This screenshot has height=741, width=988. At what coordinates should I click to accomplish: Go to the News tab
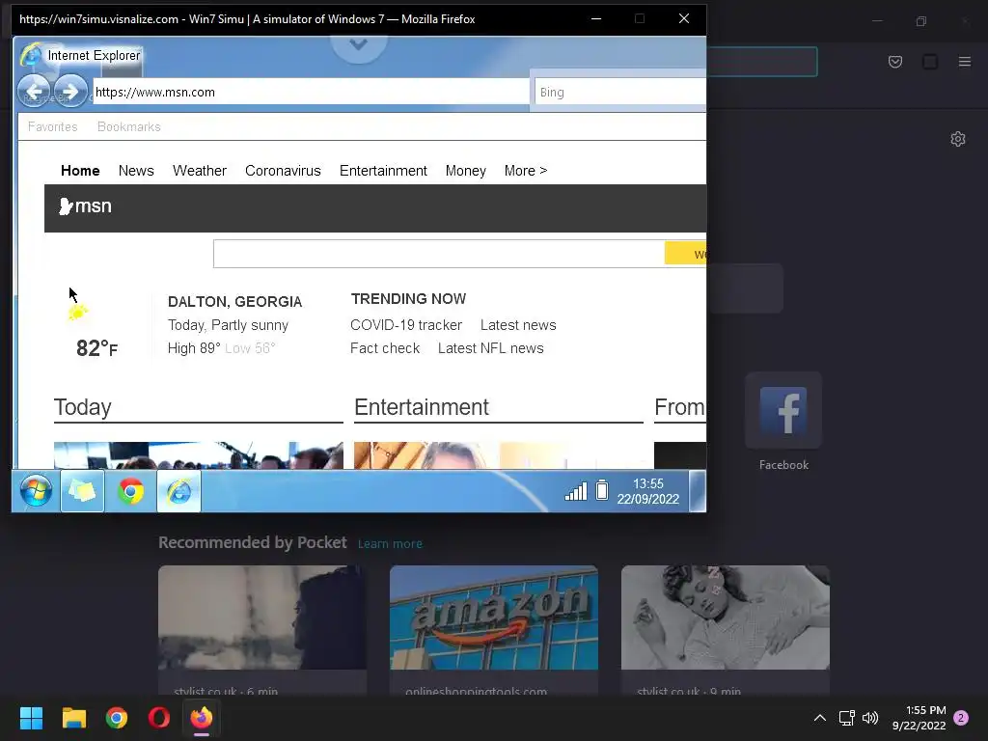point(136,171)
